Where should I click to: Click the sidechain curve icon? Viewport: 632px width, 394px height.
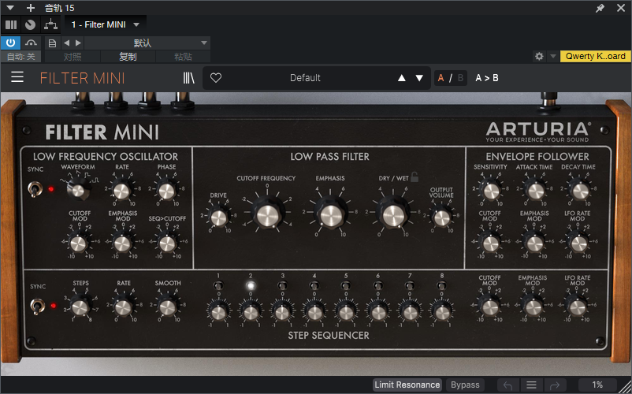click(31, 43)
